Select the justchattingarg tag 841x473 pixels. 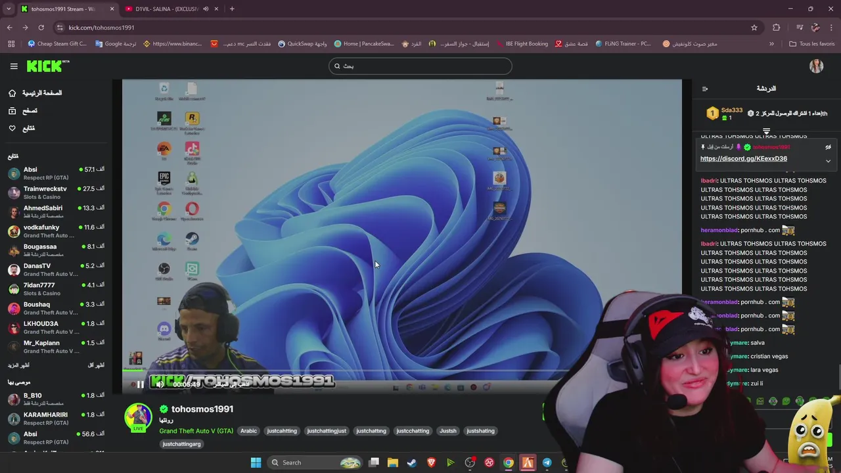181,444
